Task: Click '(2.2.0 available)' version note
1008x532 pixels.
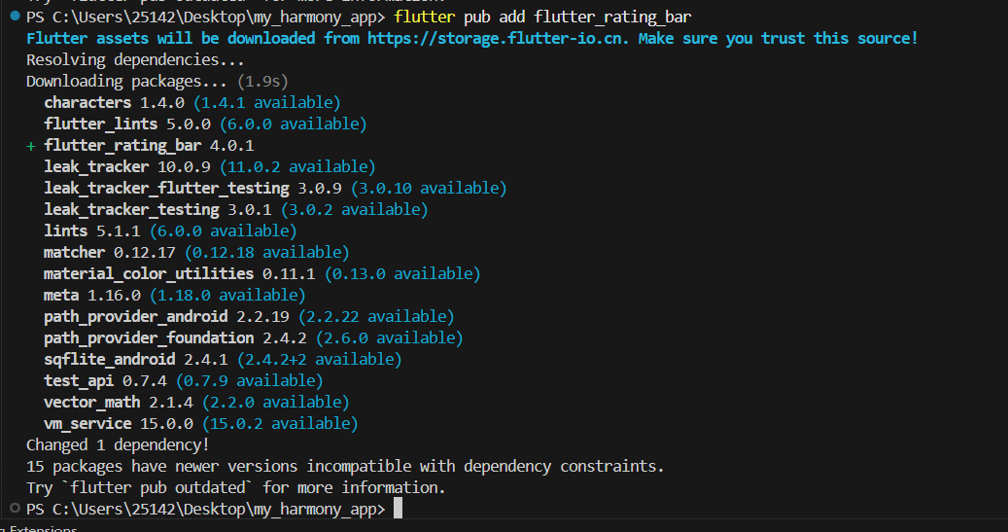Action: coord(276,402)
